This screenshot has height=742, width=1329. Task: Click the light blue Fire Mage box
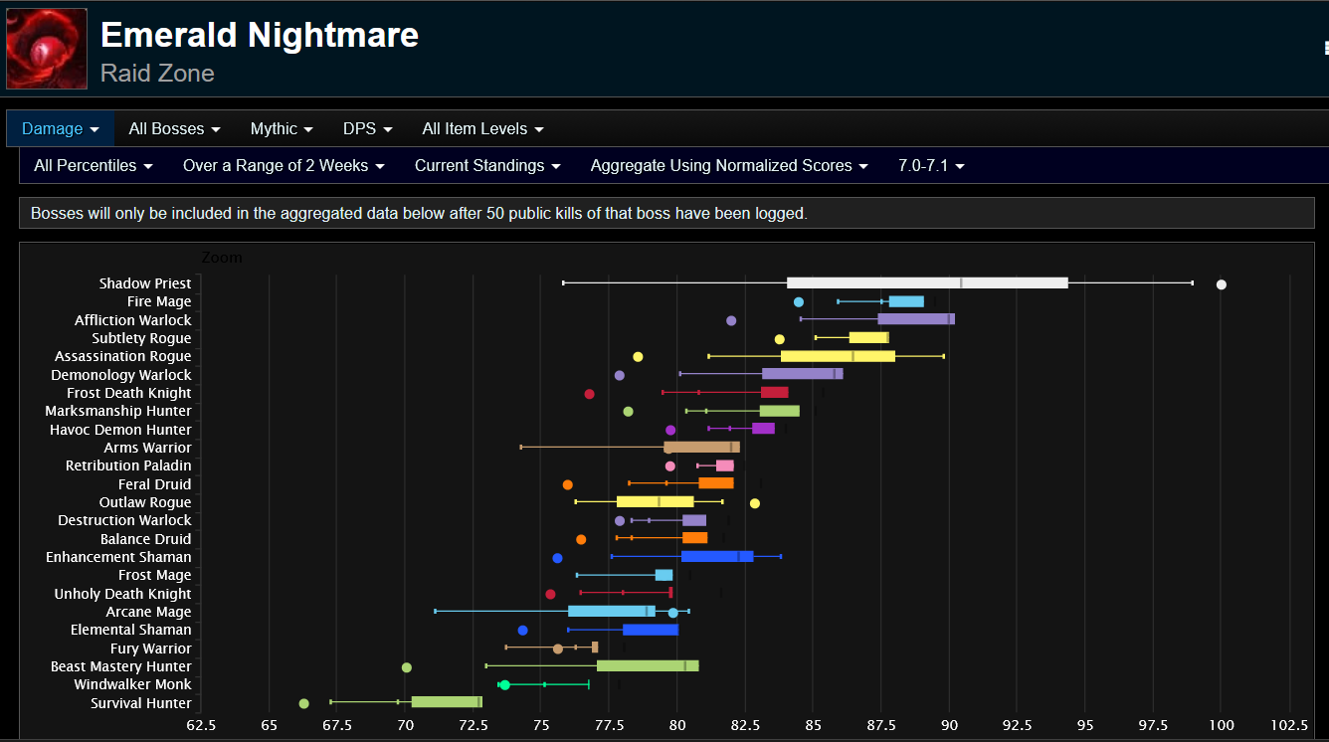click(906, 301)
